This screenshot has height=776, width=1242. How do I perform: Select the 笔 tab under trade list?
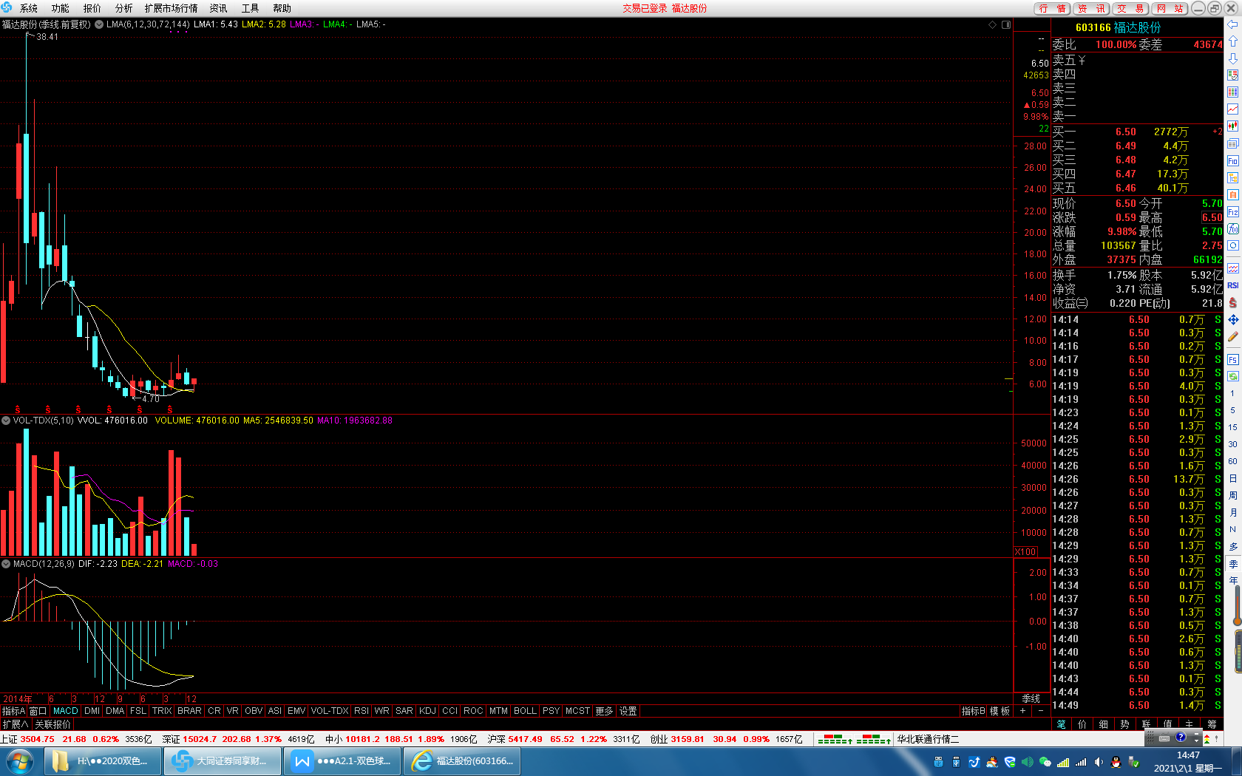[x=1062, y=724]
